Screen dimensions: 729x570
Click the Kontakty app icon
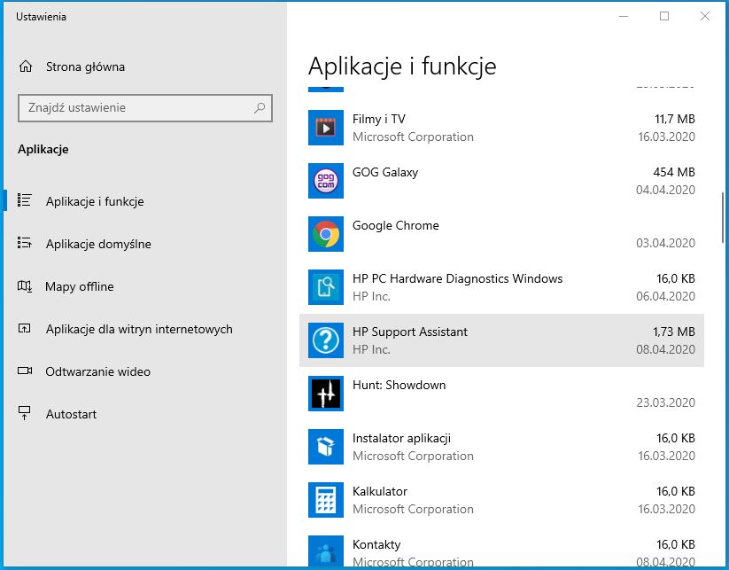(325, 551)
